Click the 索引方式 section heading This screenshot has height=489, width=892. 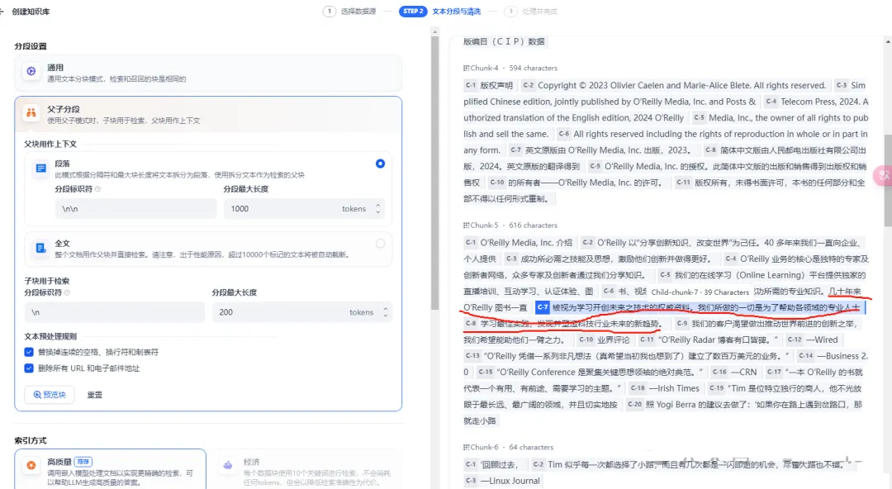31,440
